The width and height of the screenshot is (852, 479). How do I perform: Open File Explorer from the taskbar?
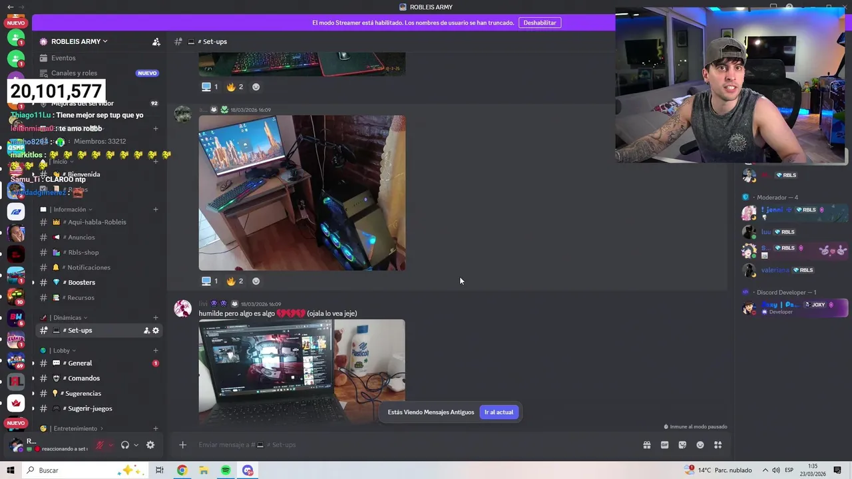204,470
